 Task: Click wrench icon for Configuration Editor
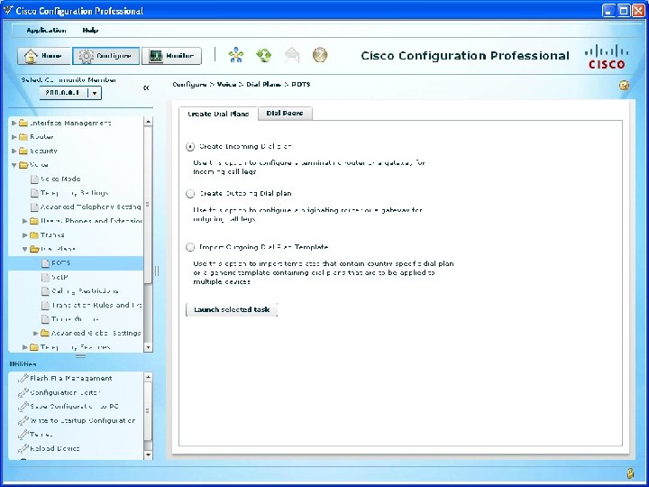[23, 392]
